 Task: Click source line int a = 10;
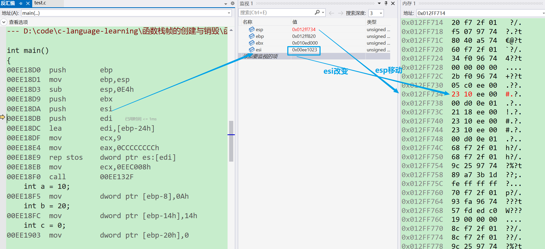pos(47,186)
